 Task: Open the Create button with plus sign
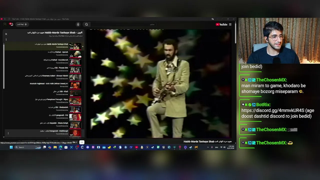(22, 24)
